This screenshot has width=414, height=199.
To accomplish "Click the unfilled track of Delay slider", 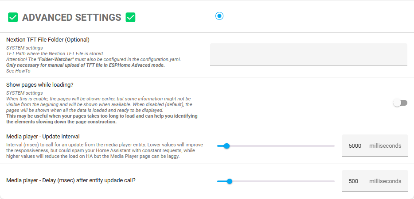I will (284, 181).
